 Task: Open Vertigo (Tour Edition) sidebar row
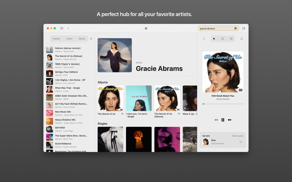69,74
